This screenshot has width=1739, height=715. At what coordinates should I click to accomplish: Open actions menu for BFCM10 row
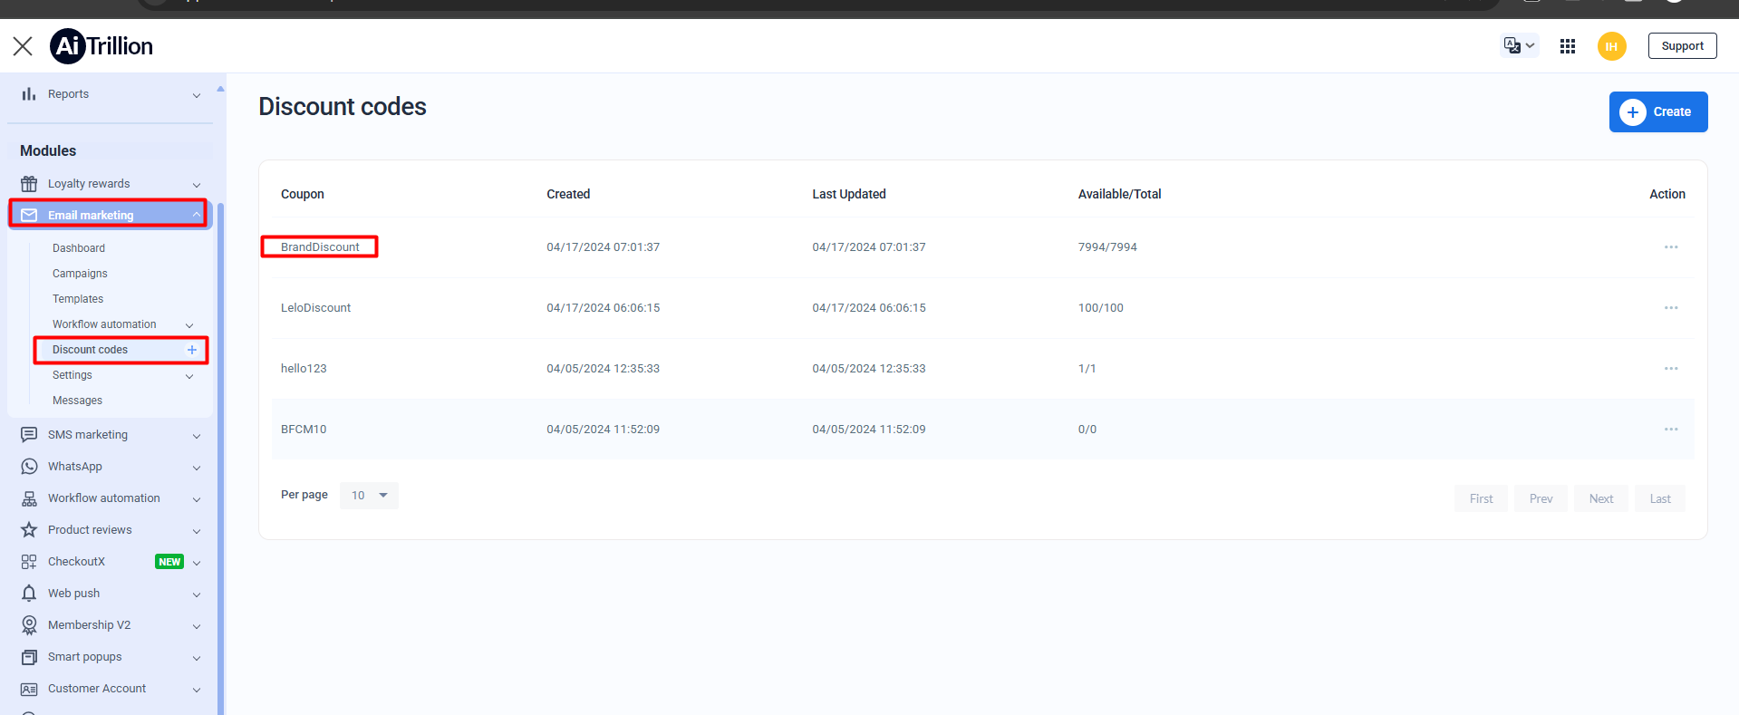[x=1671, y=430]
